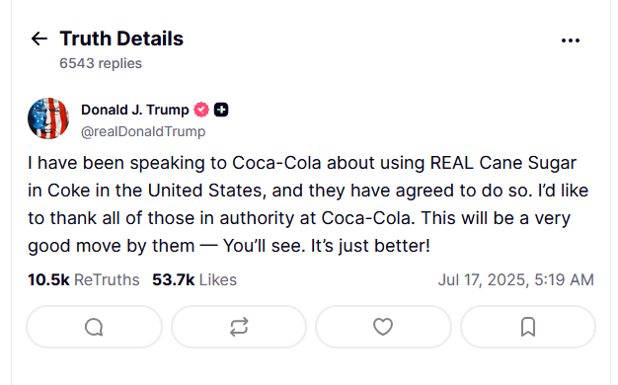618x385 pixels.
Task: Click the @realDonaldTrump handle
Action: (143, 131)
